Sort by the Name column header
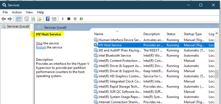Image resolution: width=221 pixels, height=104 pixels. click(118, 34)
